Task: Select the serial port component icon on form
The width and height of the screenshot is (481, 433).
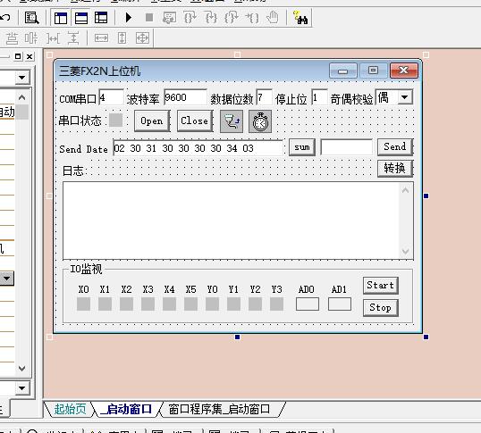Action: (x=232, y=121)
